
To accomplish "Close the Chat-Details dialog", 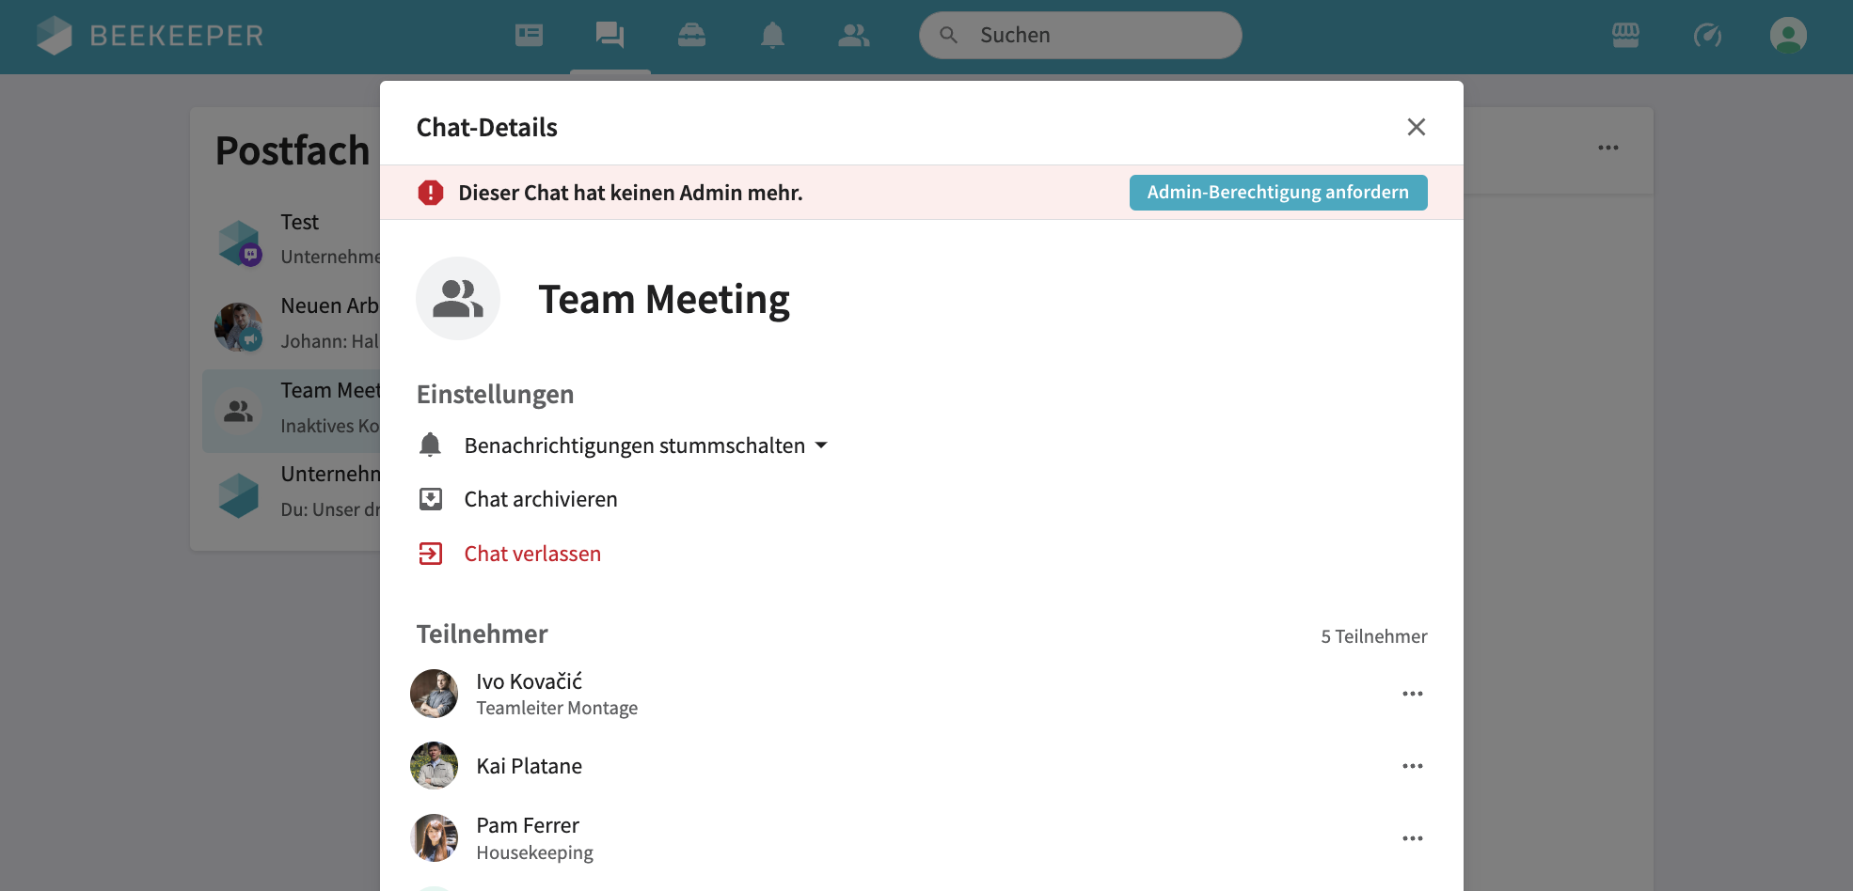I will (1416, 127).
